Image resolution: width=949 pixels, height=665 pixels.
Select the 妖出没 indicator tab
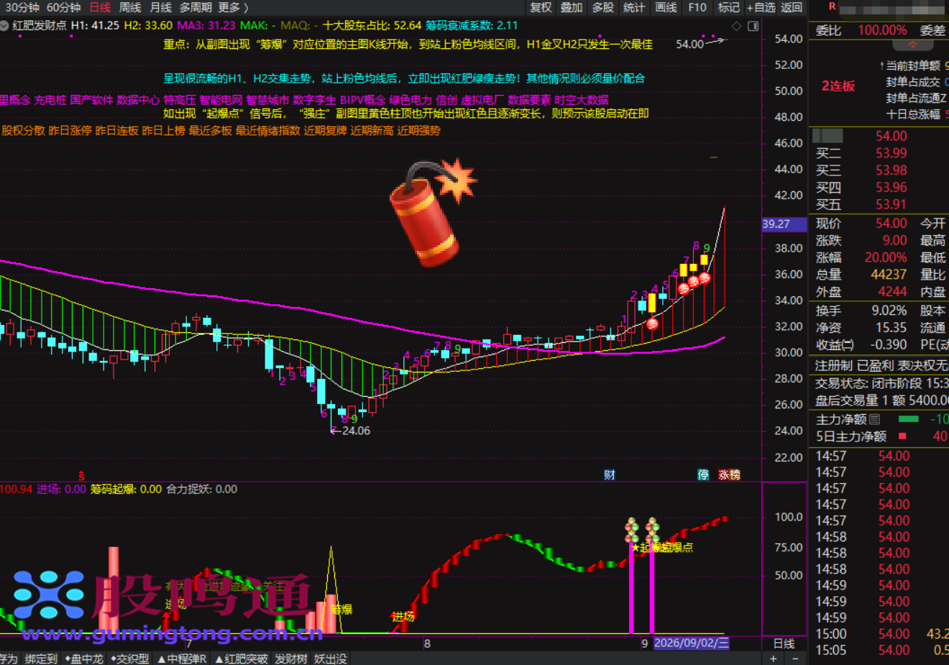(331, 659)
